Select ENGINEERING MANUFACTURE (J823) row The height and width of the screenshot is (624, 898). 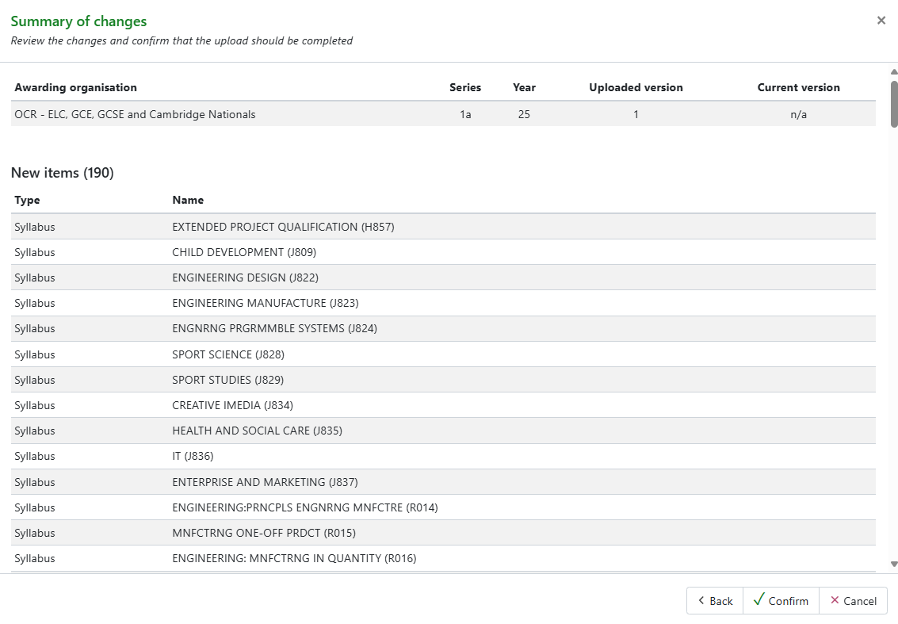tap(443, 303)
